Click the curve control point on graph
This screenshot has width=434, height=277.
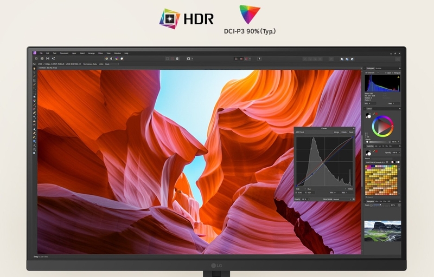tap(312, 174)
